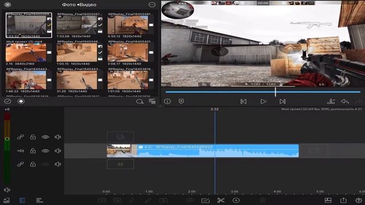Open the library more options ellipsis menu

tap(152, 5)
